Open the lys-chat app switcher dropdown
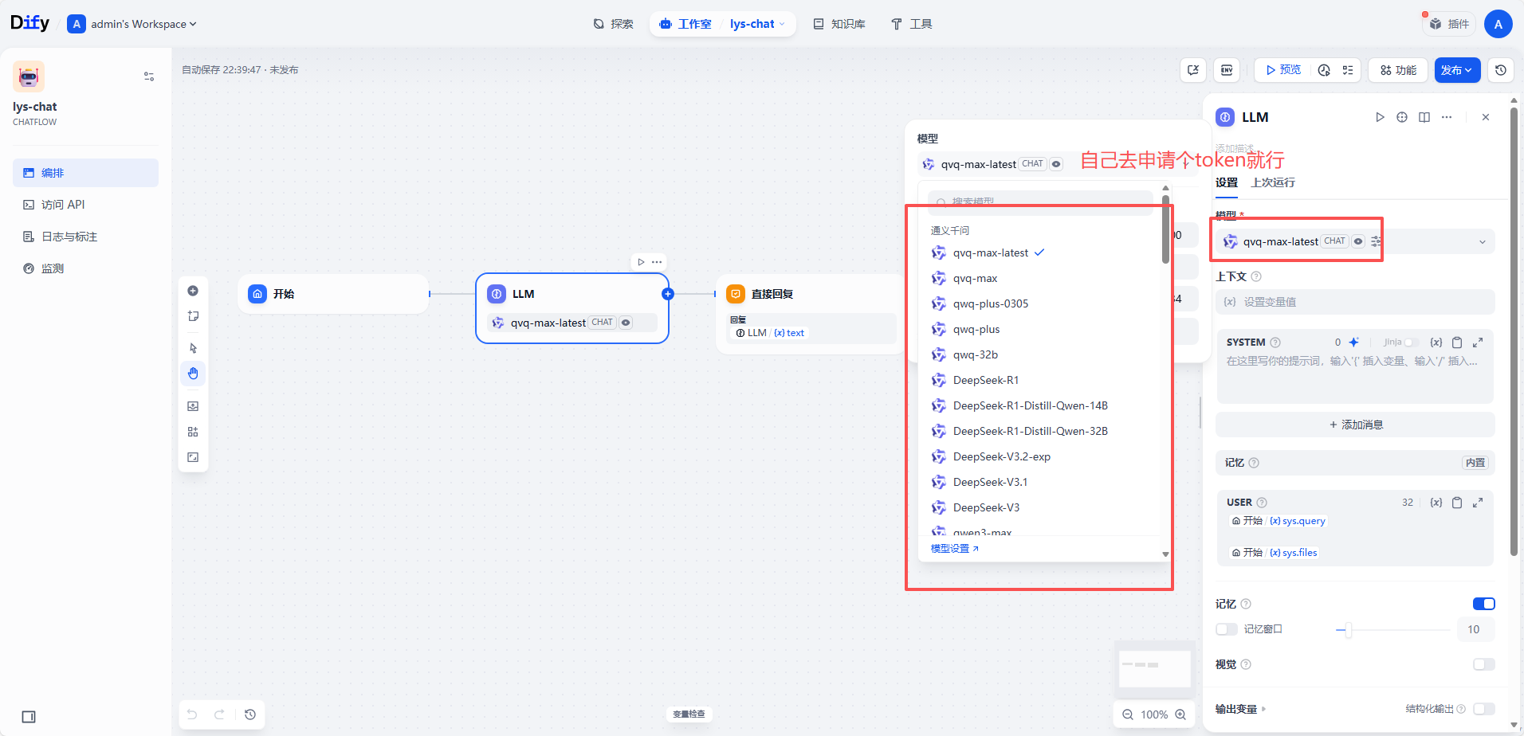The width and height of the screenshot is (1524, 736). 757,24
